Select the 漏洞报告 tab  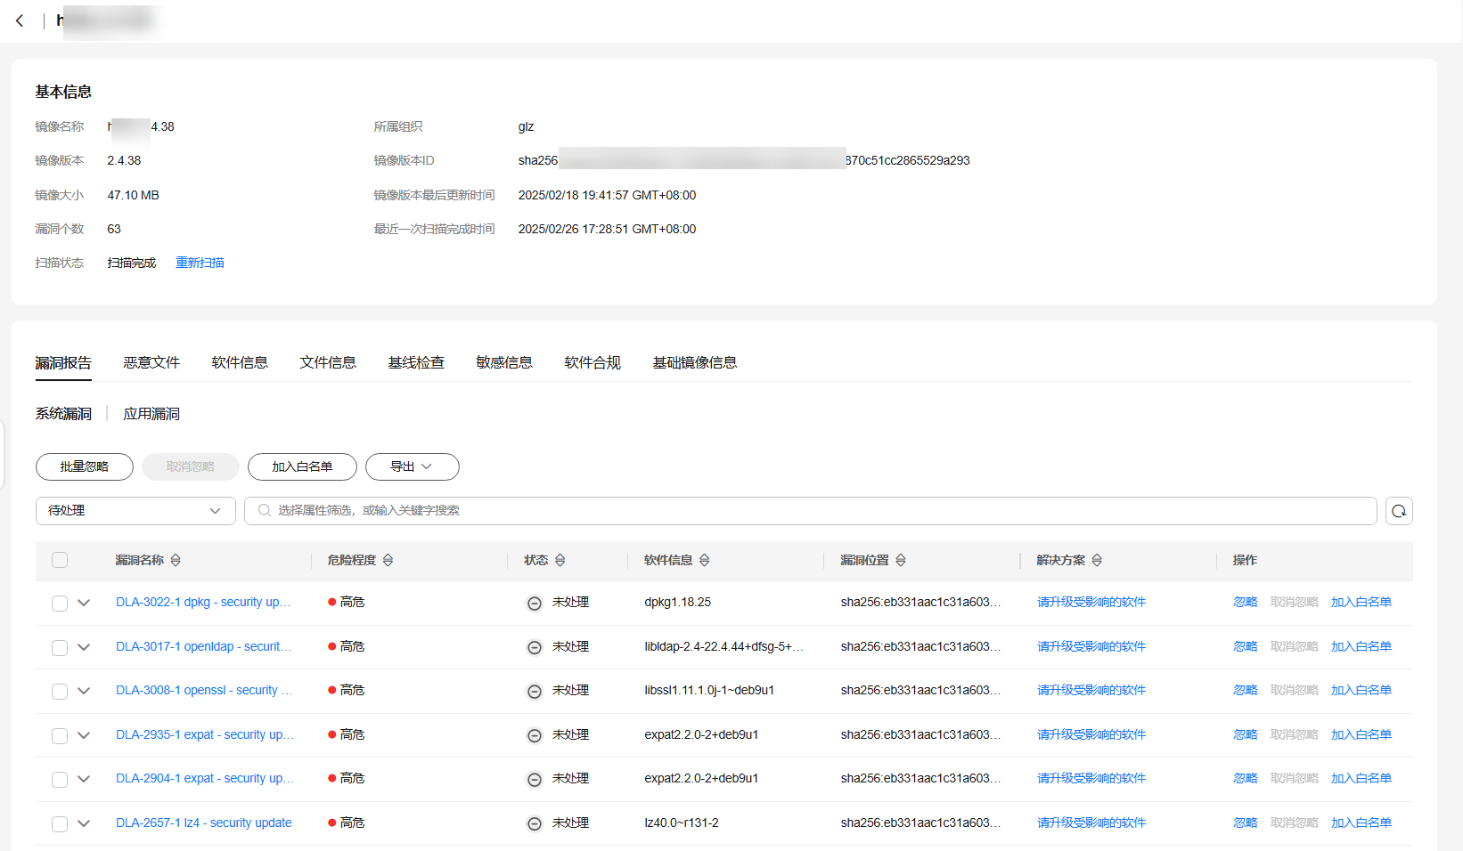coord(63,362)
